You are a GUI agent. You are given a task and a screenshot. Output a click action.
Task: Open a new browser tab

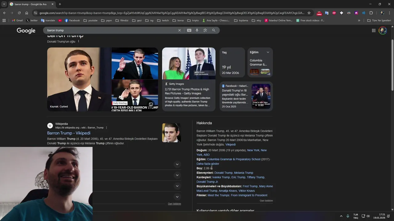[60, 4]
